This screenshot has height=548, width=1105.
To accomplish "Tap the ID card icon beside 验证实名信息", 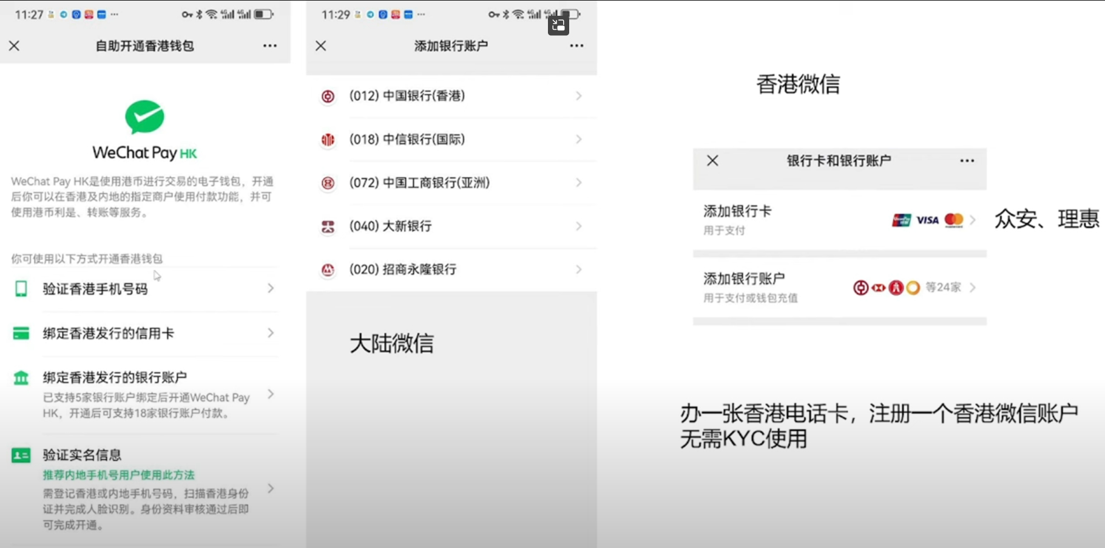I will pos(21,455).
